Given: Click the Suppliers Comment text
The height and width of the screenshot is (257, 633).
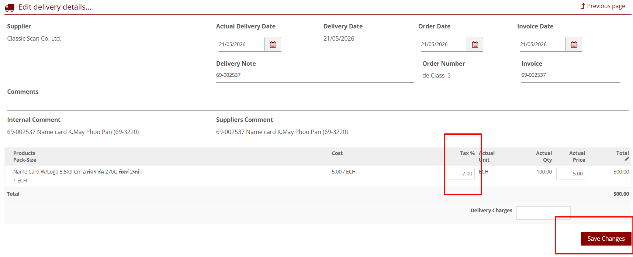Looking at the screenshot, I should 282,132.
